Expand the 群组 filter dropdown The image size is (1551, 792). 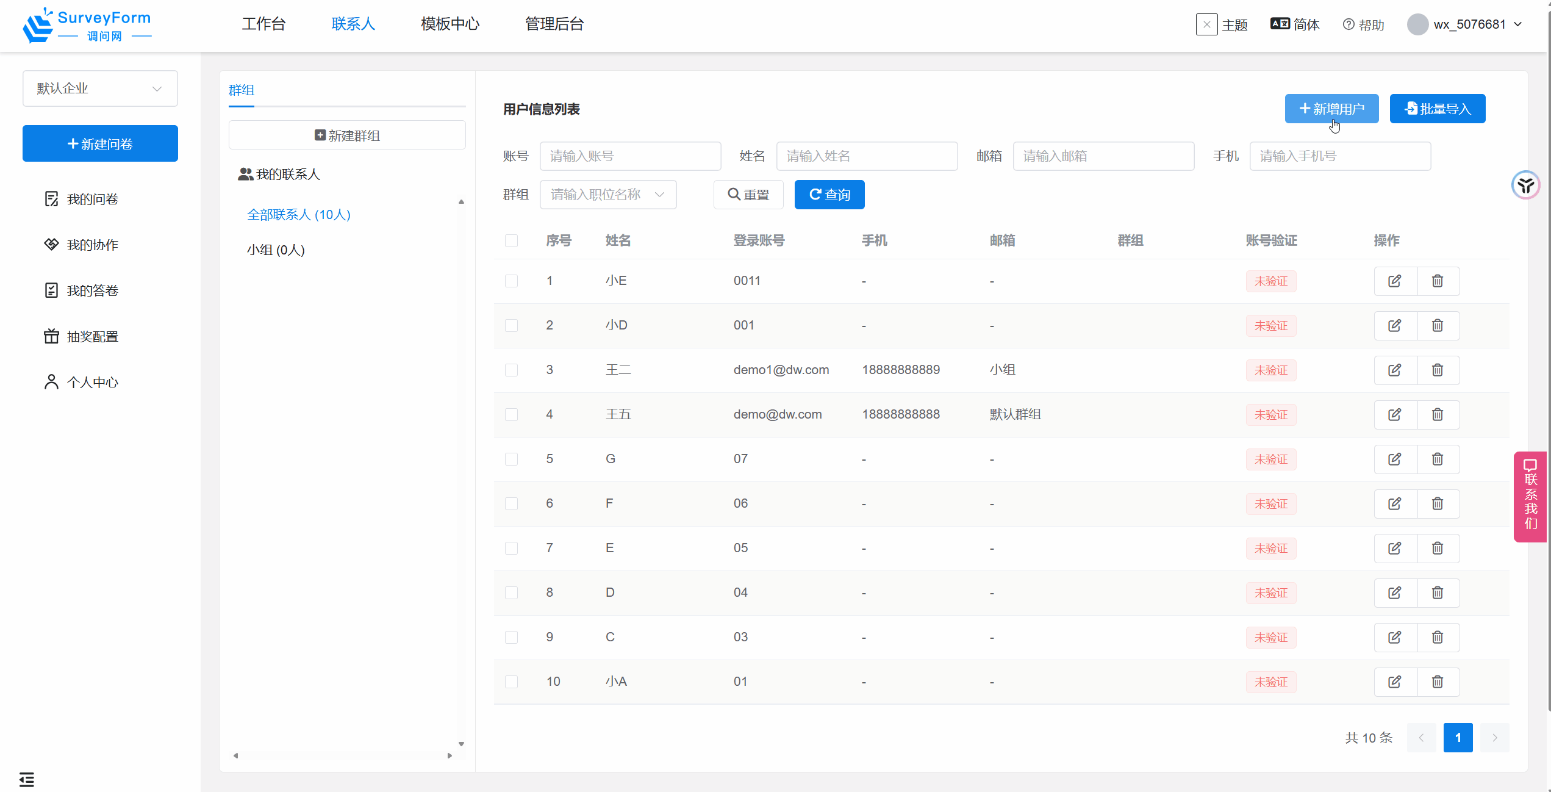click(607, 195)
